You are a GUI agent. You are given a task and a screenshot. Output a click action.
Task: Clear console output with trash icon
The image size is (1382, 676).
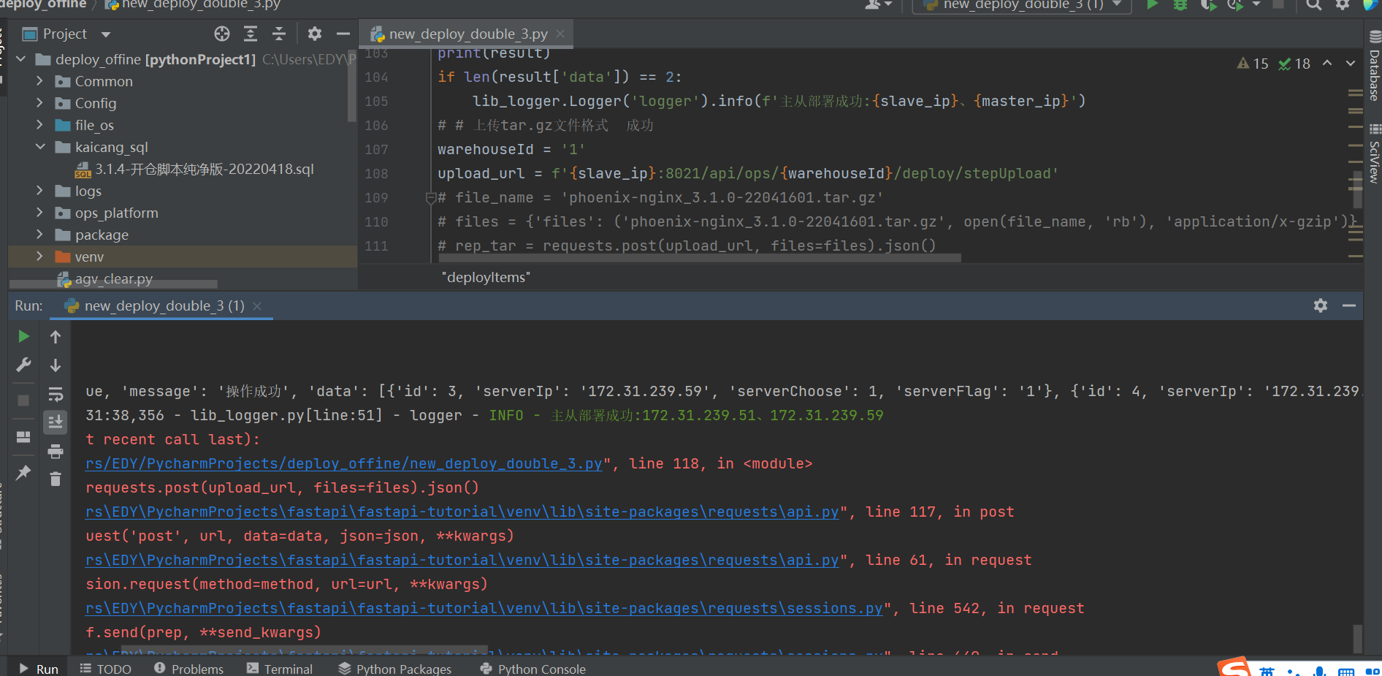pyautogui.click(x=56, y=479)
